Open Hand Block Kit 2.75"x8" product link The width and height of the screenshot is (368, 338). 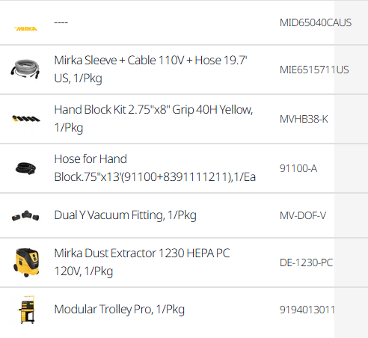pos(153,119)
